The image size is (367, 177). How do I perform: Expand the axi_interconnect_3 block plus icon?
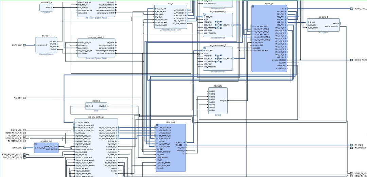pos(204,15)
